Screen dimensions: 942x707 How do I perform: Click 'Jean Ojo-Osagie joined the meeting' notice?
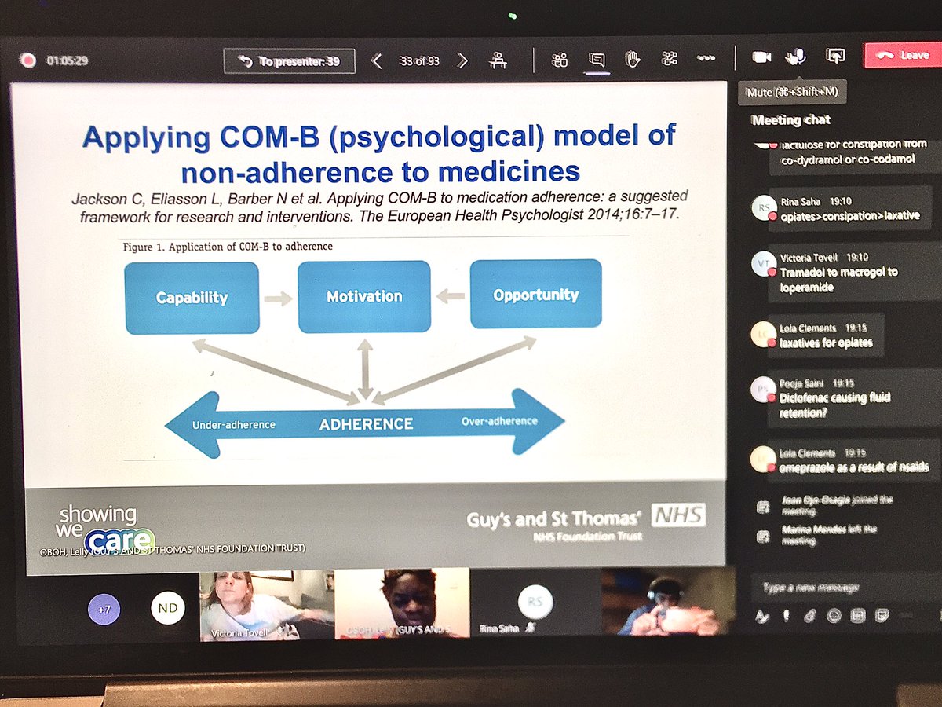tap(837, 504)
